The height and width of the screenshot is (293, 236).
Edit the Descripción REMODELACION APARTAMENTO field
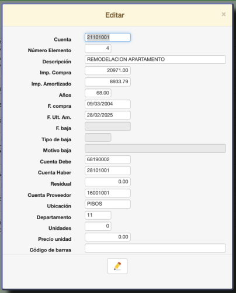[155, 60]
